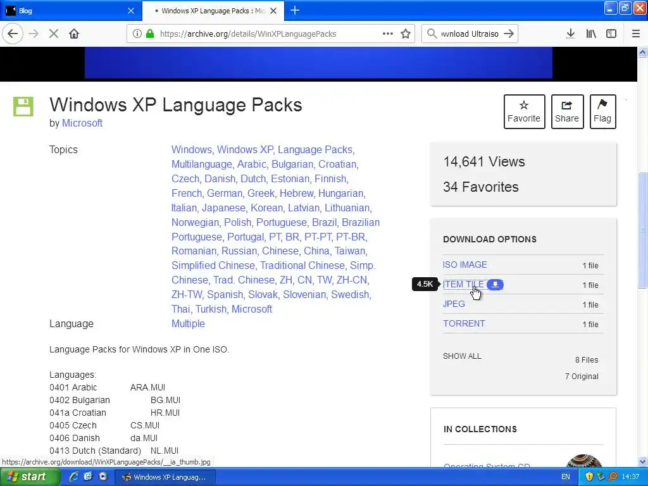Open the Arabic topic link
This screenshot has height=486, width=648.
(252, 164)
